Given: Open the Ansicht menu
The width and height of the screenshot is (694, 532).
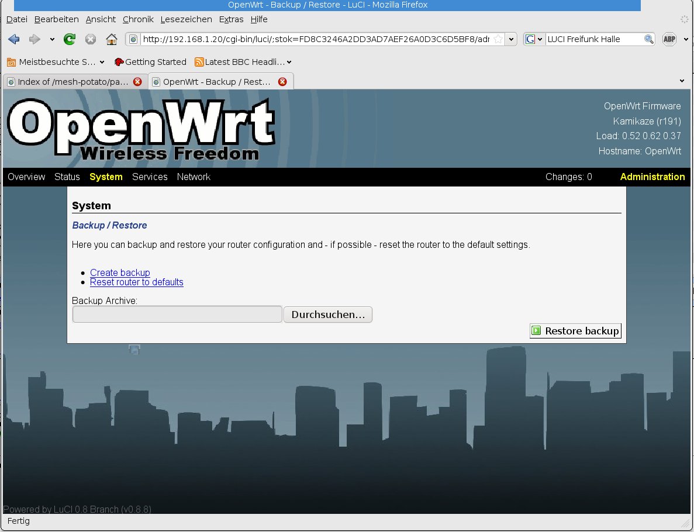Looking at the screenshot, I should click(101, 19).
